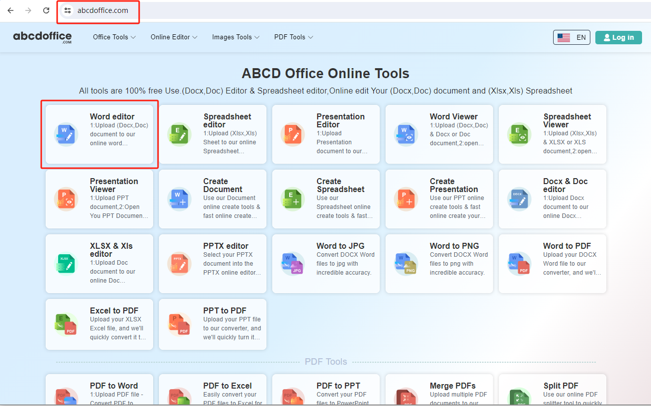Click the Merge PDFs icon
Screen dimensions: 651x406
(406, 397)
